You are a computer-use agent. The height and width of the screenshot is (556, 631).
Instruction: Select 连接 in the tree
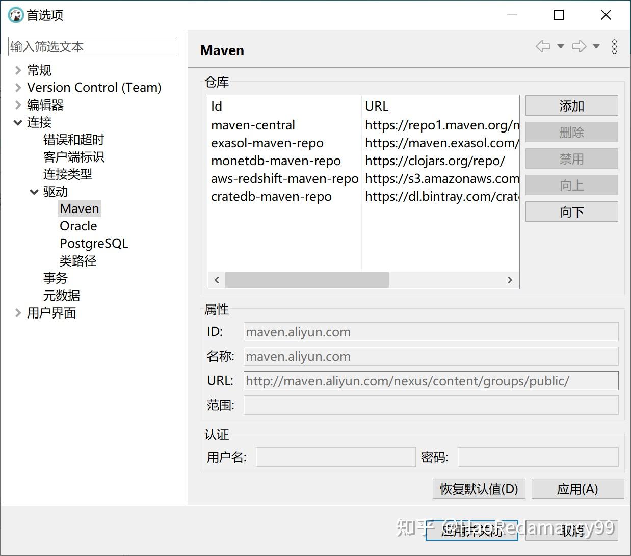pyautogui.click(x=39, y=122)
